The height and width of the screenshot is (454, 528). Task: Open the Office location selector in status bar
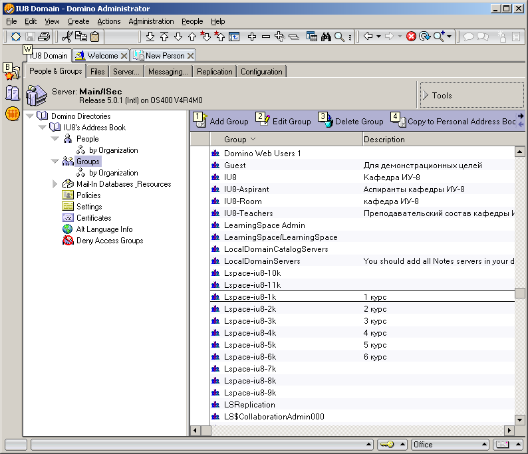pyautogui.click(x=450, y=445)
